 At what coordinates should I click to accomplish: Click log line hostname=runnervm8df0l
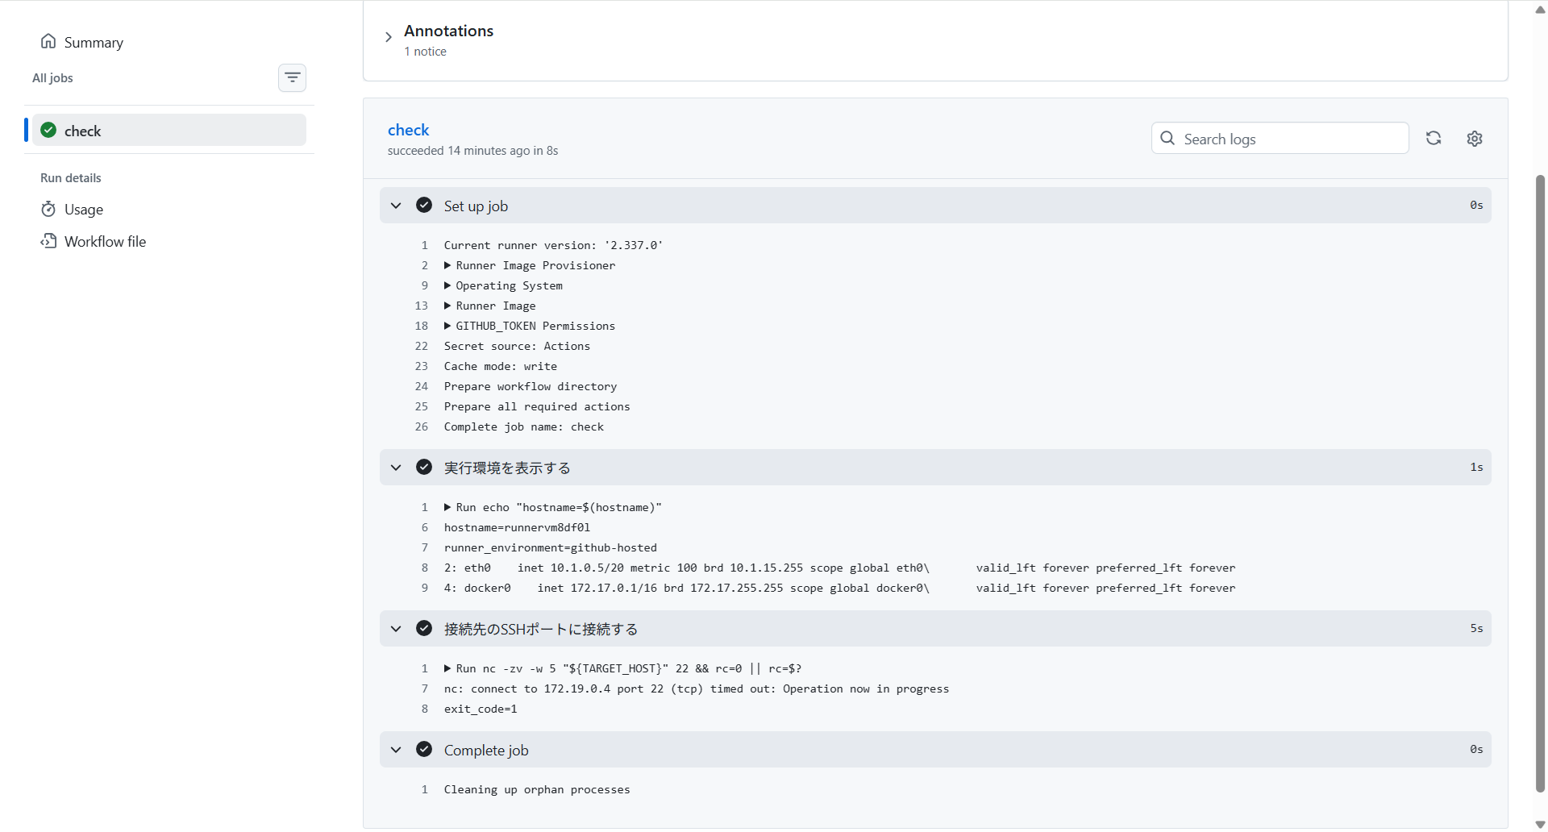click(x=517, y=527)
